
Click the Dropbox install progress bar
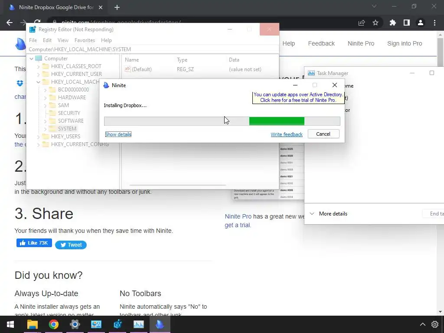click(222, 121)
